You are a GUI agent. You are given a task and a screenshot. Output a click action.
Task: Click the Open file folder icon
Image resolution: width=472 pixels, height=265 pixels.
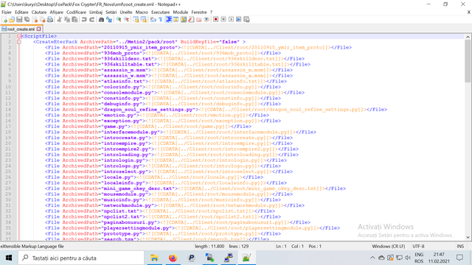click(12, 20)
